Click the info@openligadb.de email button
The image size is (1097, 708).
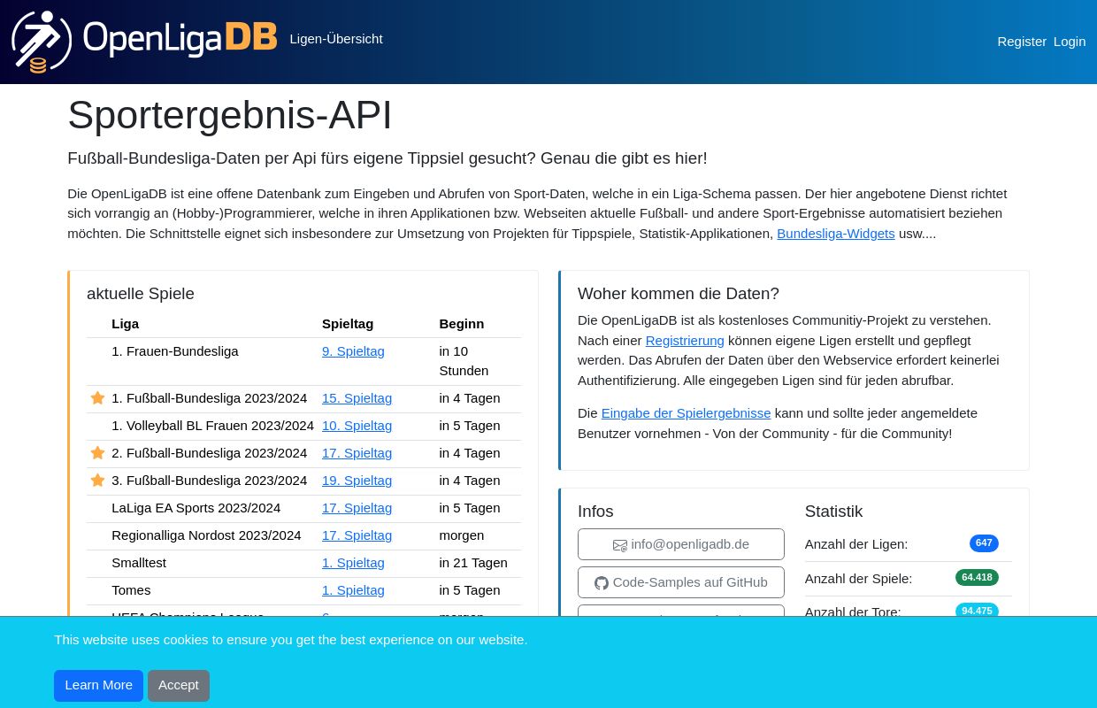681,544
